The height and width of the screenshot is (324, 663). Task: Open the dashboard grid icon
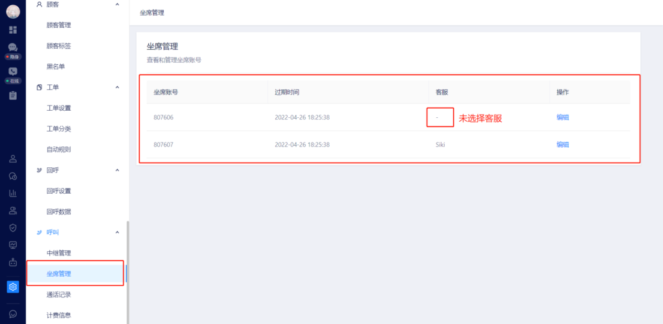point(13,30)
